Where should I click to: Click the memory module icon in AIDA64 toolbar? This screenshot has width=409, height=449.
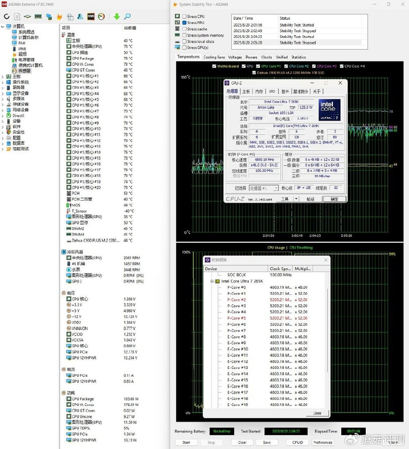[38, 16]
